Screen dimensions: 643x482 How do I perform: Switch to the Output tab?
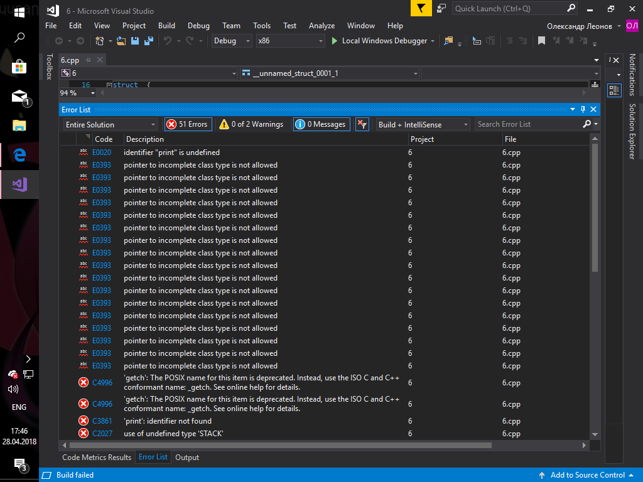coord(187,458)
